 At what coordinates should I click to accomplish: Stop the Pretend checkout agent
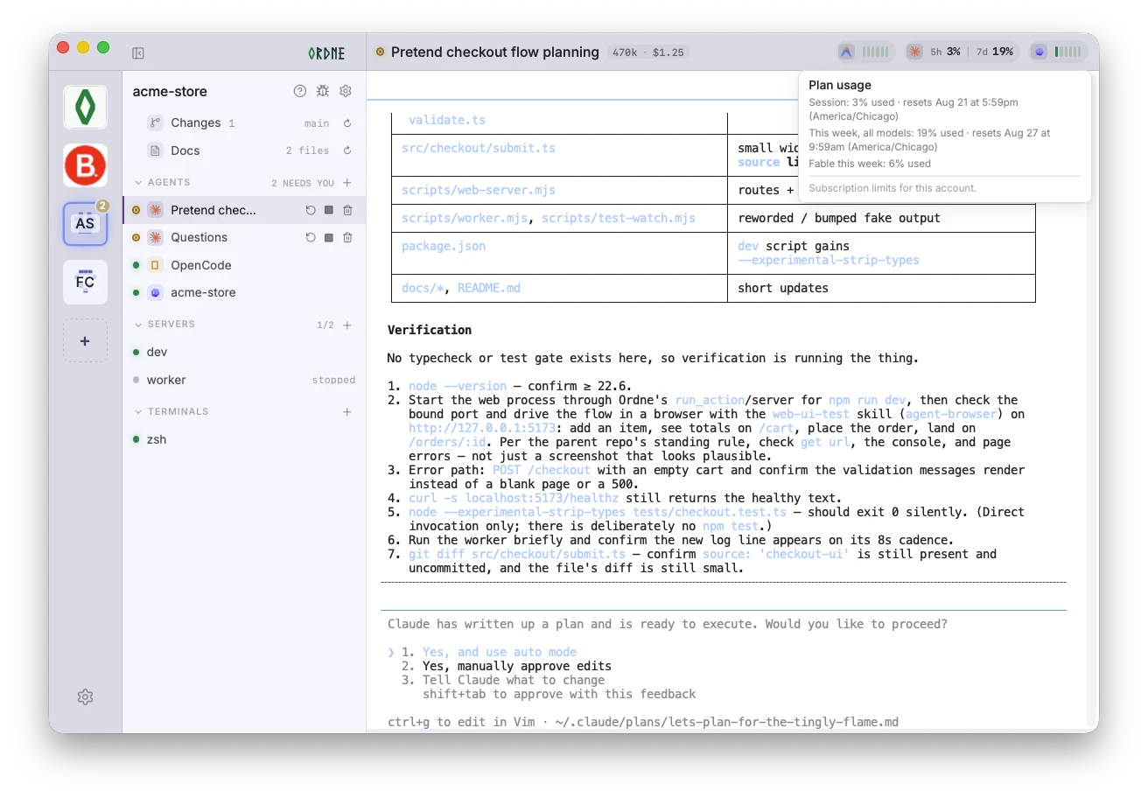coord(329,210)
